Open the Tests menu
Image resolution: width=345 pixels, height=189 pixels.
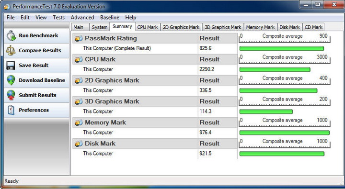pyautogui.click(x=59, y=17)
